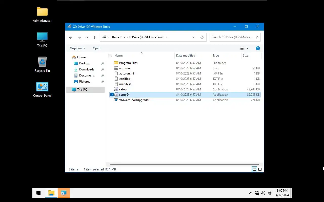324x202 pixels.
Task: Select the setup64 file name
Action: point(124,95)
